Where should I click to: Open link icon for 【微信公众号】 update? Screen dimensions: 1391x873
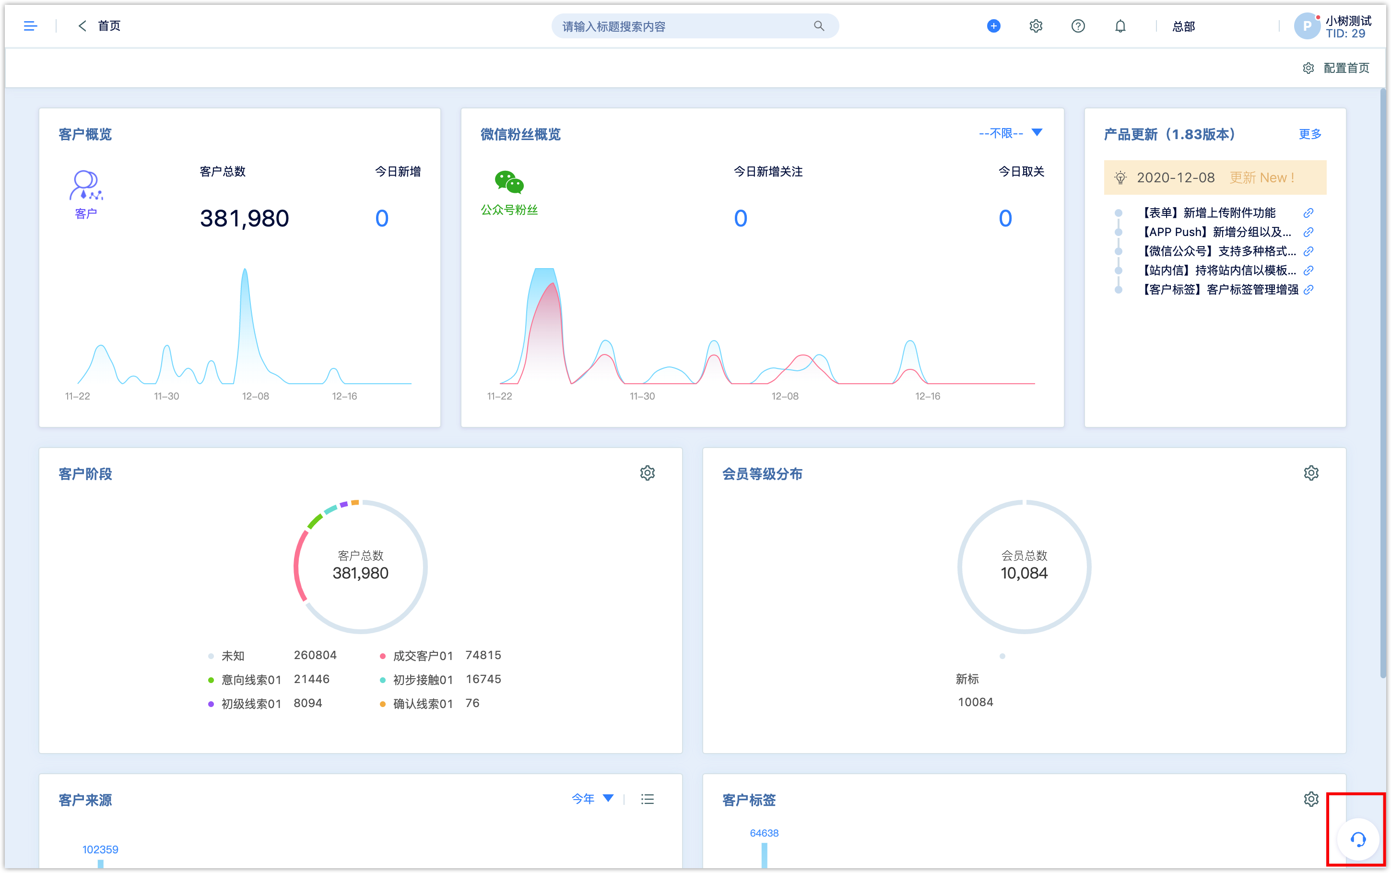coord(1308,251)
